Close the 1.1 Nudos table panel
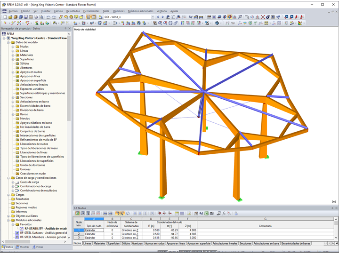The width and height of the screenshot is (339, 254). tap(336, 208)
